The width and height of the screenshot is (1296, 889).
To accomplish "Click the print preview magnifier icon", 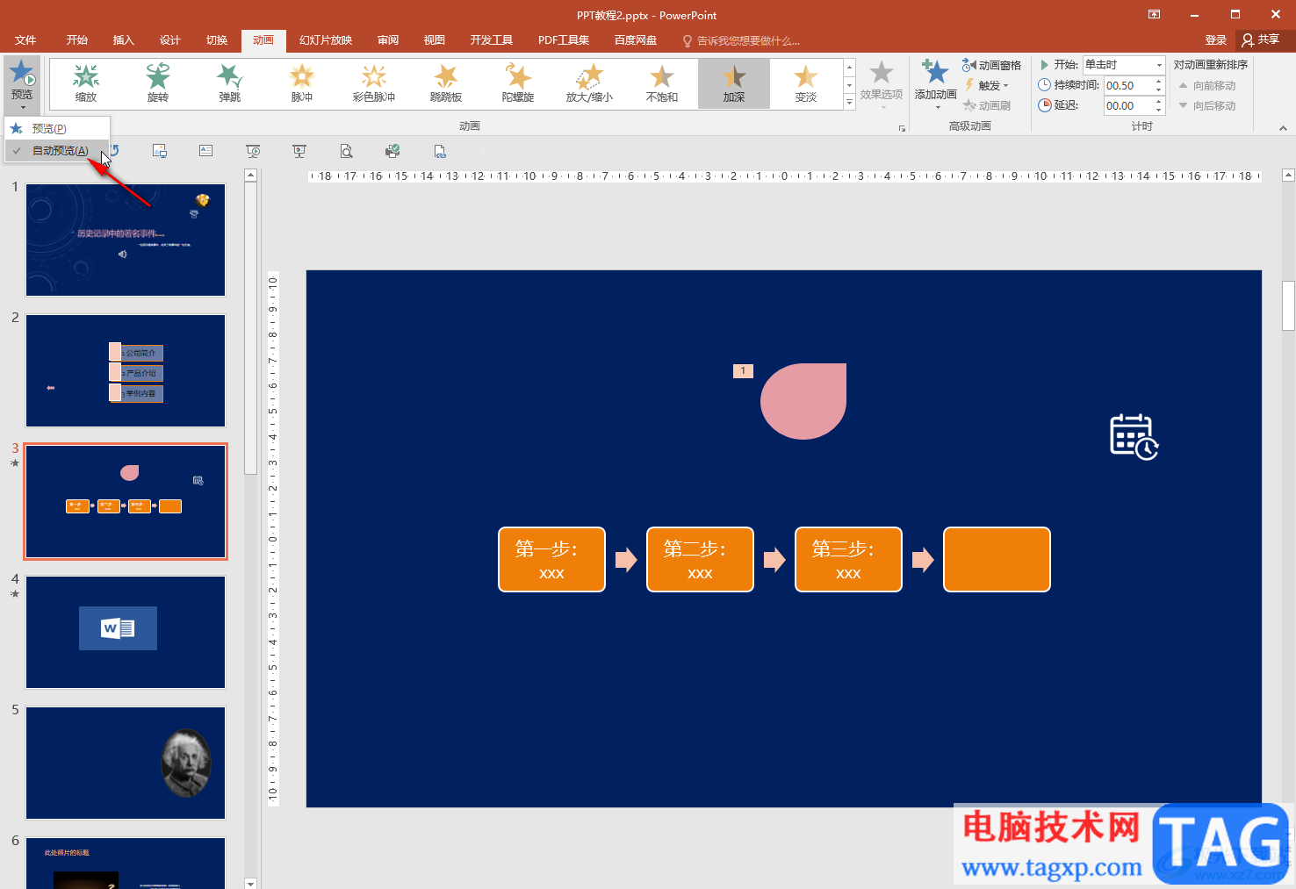I will (x=347, y=151).
